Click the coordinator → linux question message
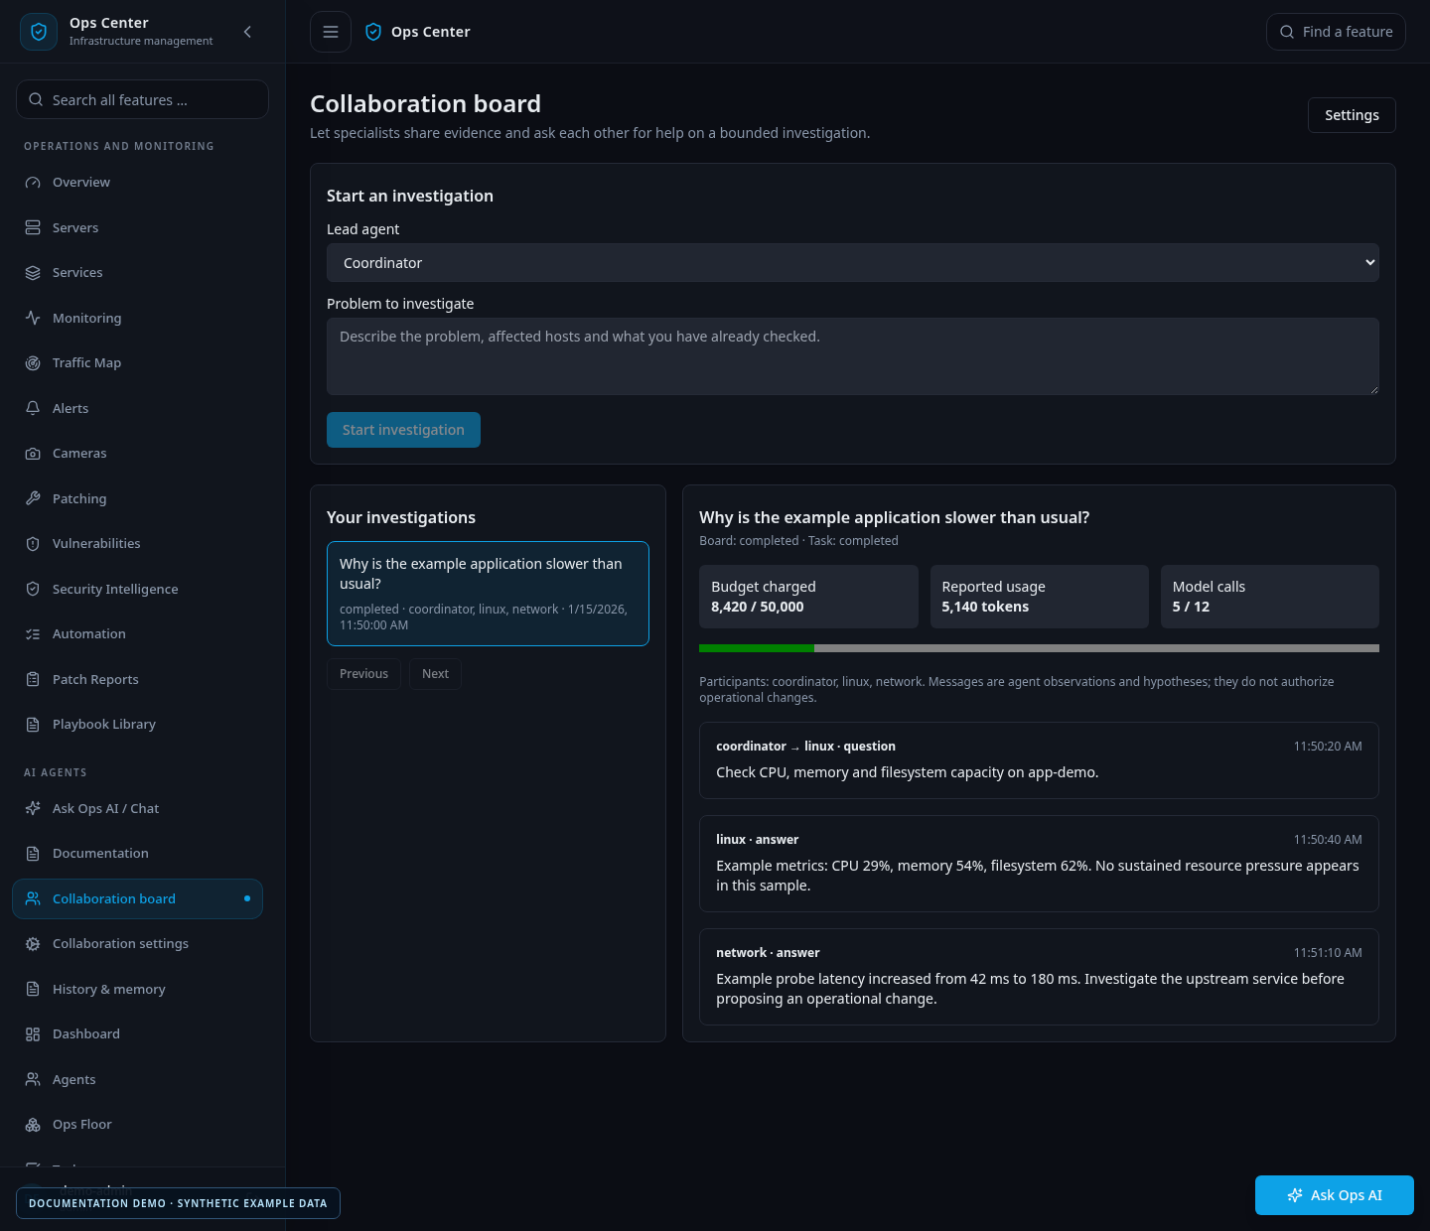 1039,760
